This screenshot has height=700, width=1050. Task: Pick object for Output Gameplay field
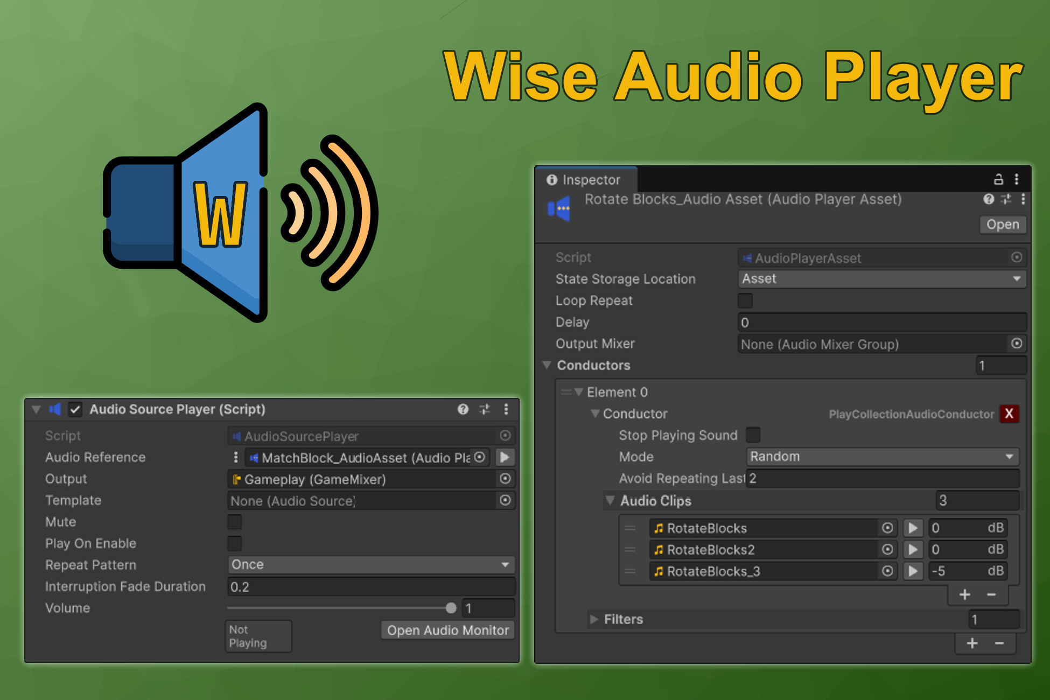click(505, 479)
